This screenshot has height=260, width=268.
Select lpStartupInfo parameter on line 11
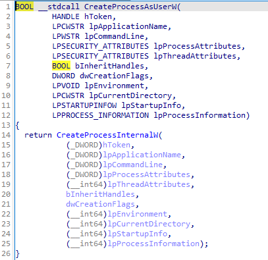pyautogui.click(x=151, y=105)
